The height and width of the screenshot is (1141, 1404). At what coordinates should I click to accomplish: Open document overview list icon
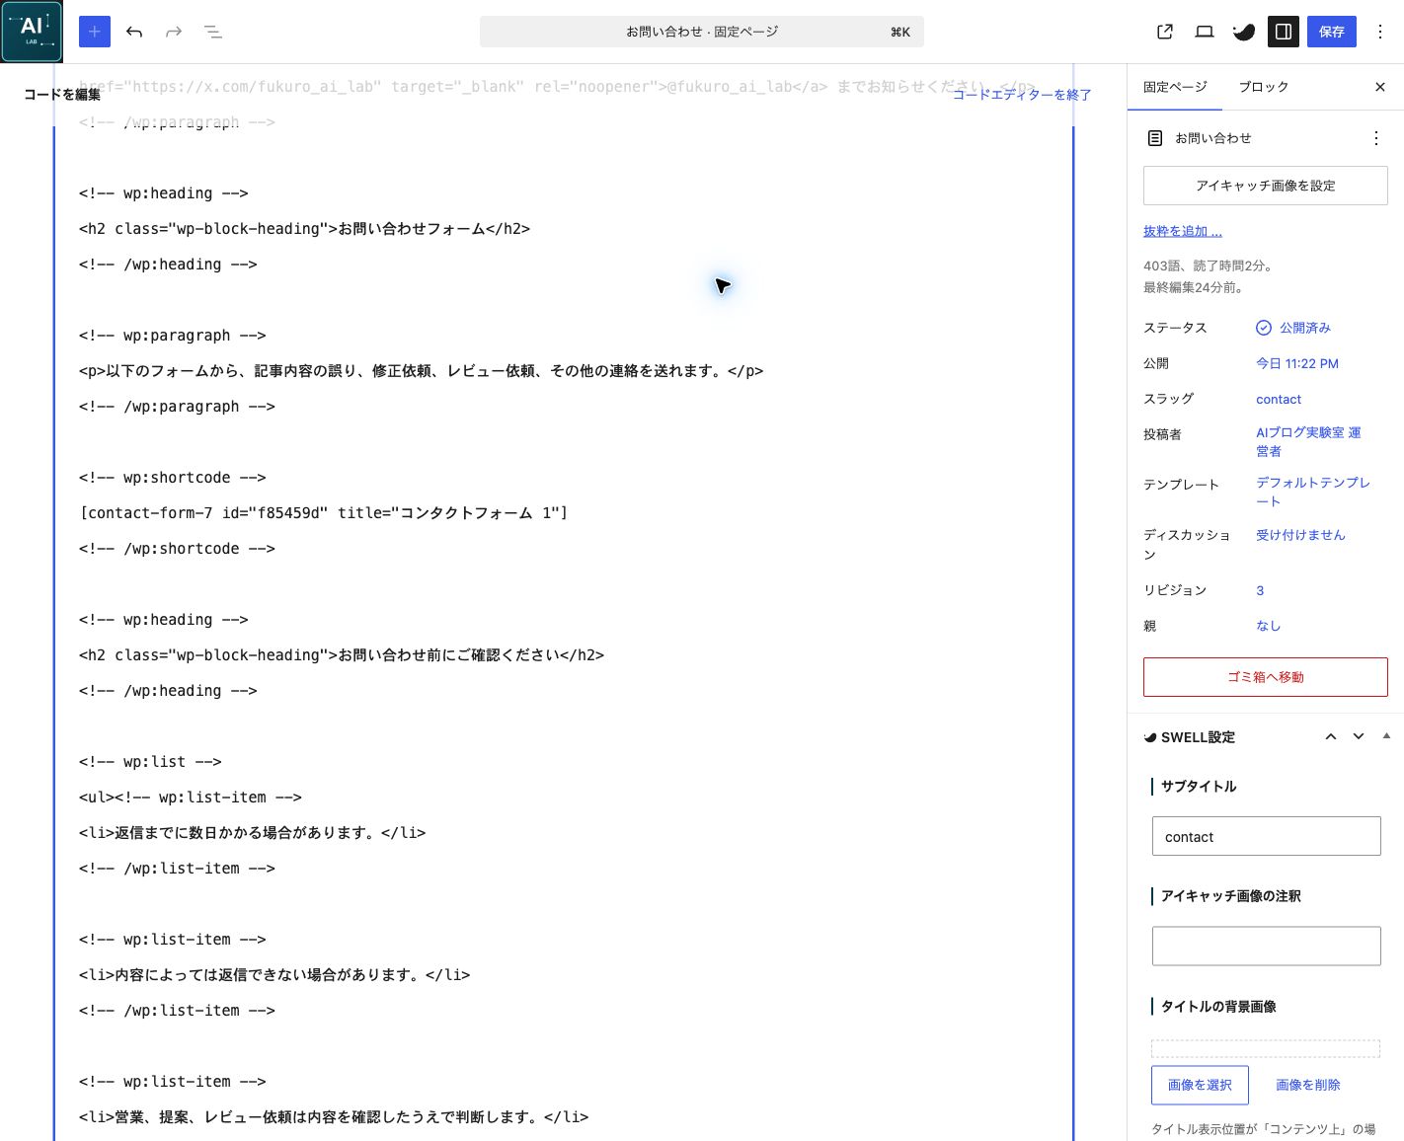(213, 32)
